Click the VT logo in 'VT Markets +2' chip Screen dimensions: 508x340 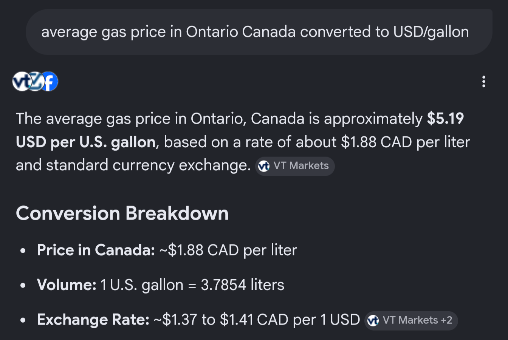pos(373,320)
